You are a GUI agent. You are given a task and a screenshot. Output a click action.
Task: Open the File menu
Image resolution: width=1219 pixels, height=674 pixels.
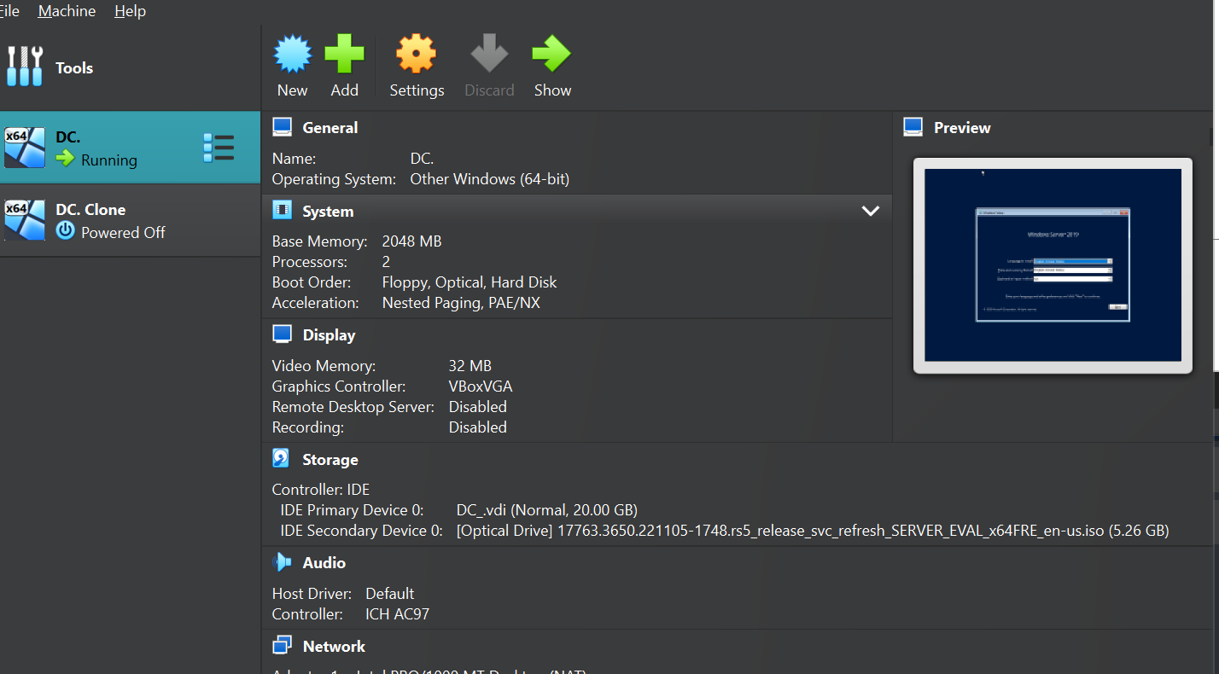(x=9, y=11)
